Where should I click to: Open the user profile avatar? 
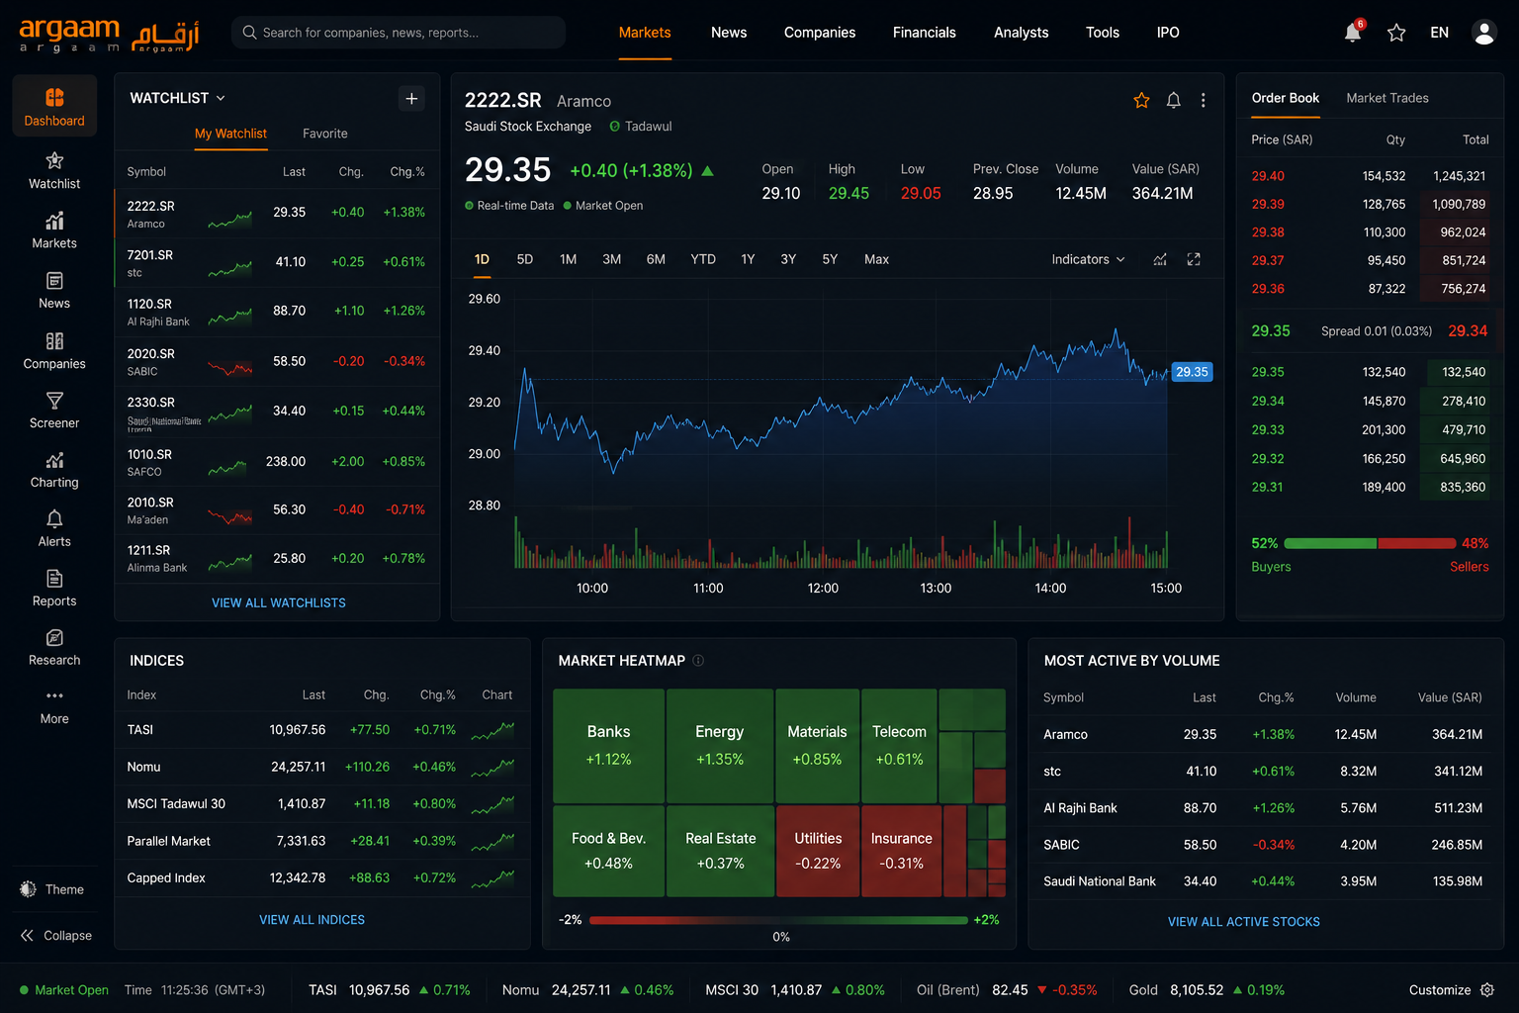1483,33
